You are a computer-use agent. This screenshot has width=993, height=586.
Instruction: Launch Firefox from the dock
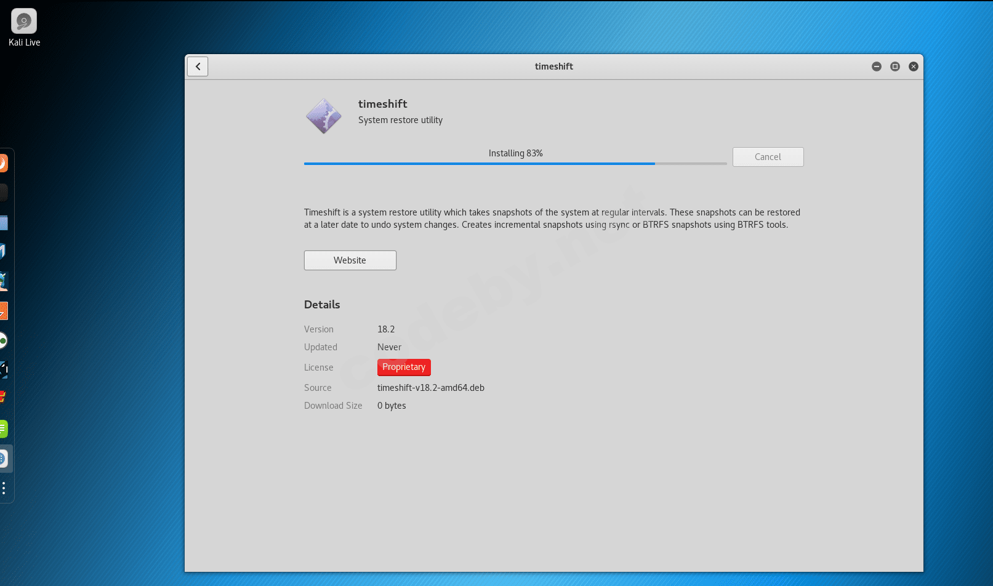[x=3, y=163]
